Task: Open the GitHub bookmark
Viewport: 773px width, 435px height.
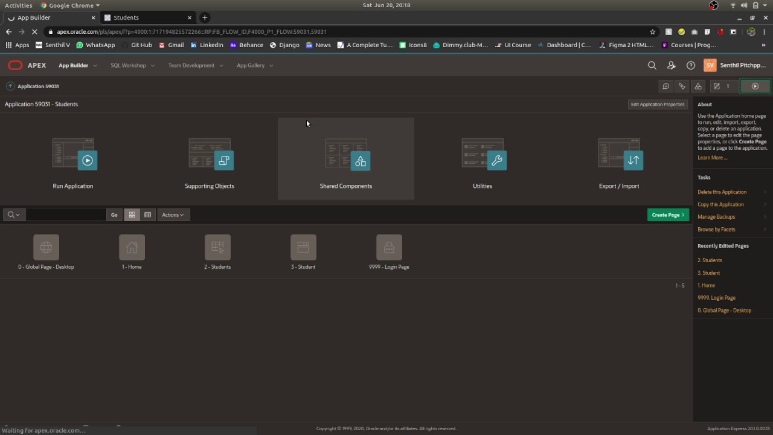Action: [x=136, y=45]
